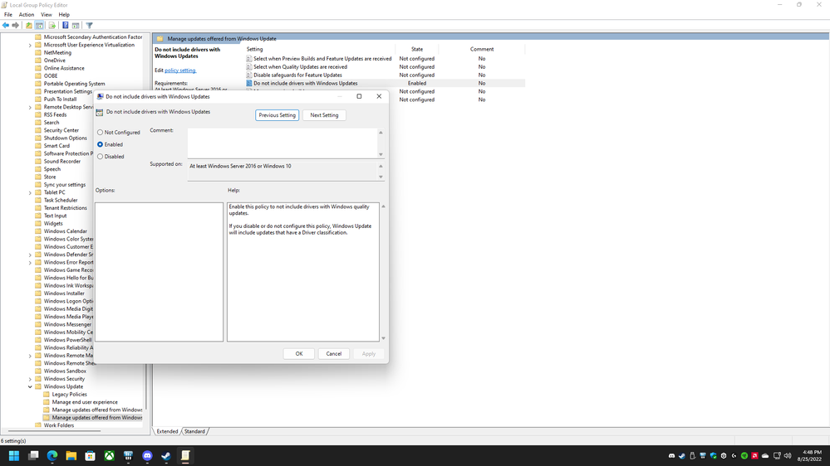Click the volume speaker tray icon
Image resolution: width=830 pixels, height=466 pixels.
point(788,455)
